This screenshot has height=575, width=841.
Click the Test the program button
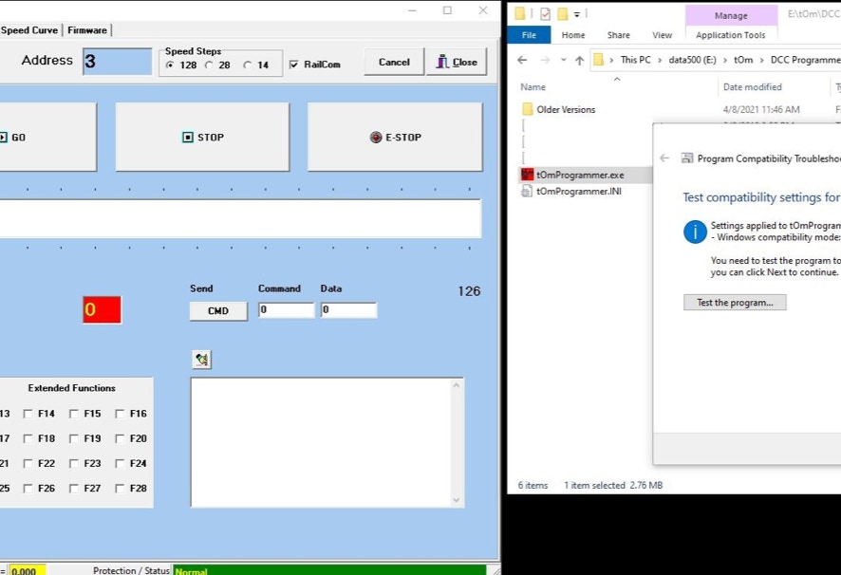735,303
